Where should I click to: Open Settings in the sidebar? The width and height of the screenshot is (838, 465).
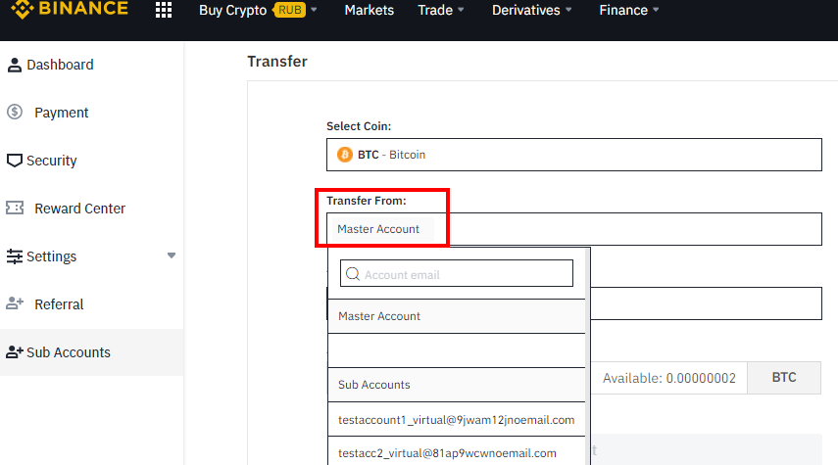coord(51,256)
